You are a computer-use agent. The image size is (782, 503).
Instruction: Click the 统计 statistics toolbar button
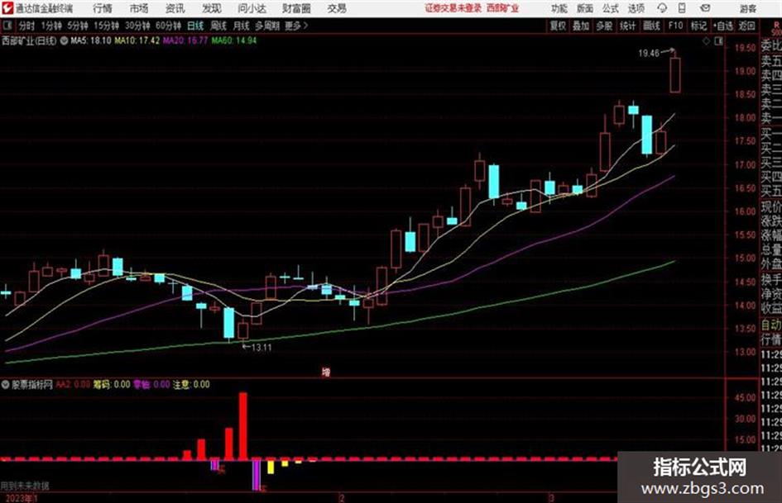(x=627, y=26)
